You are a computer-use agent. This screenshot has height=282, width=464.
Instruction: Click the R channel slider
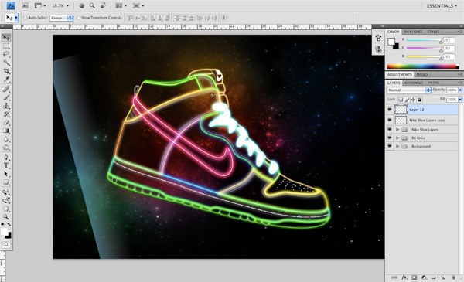[x=424, y=40]
